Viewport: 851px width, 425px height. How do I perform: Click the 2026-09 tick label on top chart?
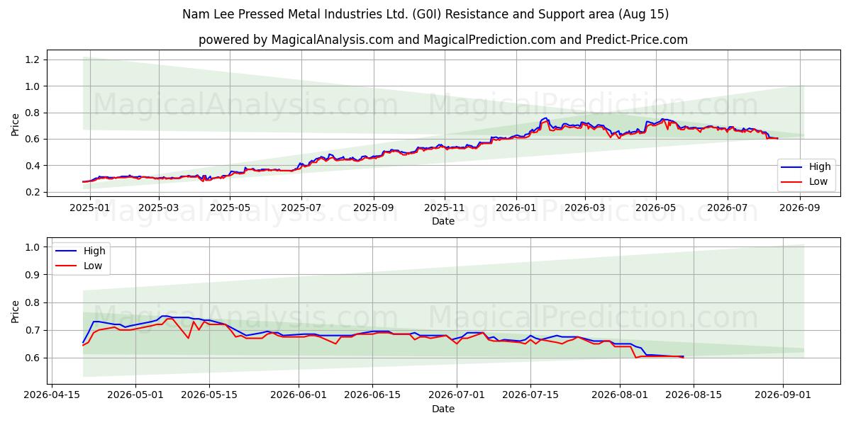coord(801,208)
